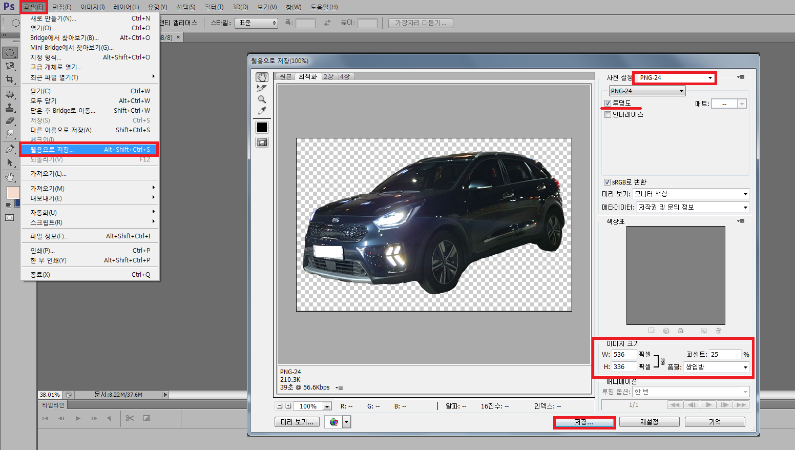Select the pen tool in left toolbar
The image size is (795, 450).
point(10,149)
